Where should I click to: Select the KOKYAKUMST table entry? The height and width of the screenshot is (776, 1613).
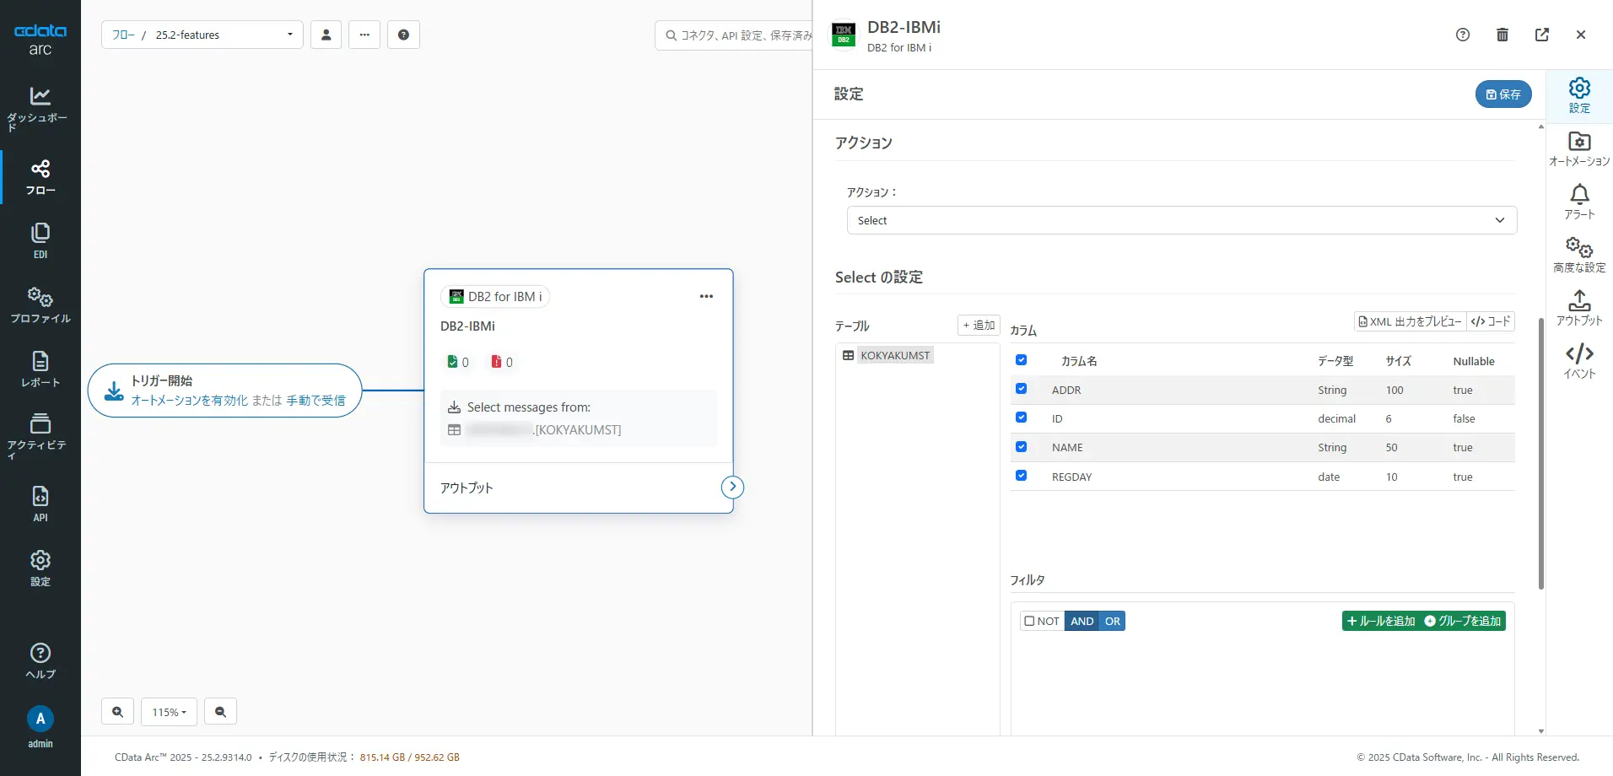pyautogui.click(x=894, y=355)
